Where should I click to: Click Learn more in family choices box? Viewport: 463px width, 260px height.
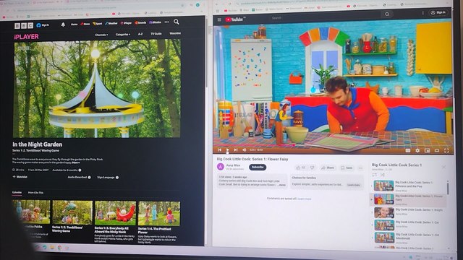tap(354, 185)
